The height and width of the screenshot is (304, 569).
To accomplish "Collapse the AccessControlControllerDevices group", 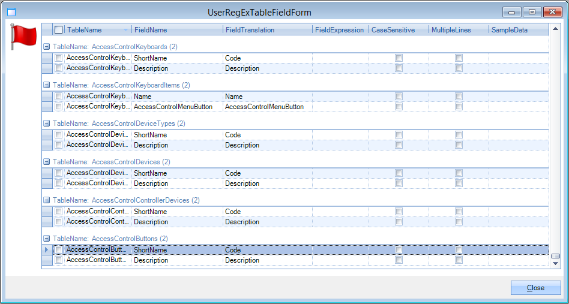I will (47, 200).
